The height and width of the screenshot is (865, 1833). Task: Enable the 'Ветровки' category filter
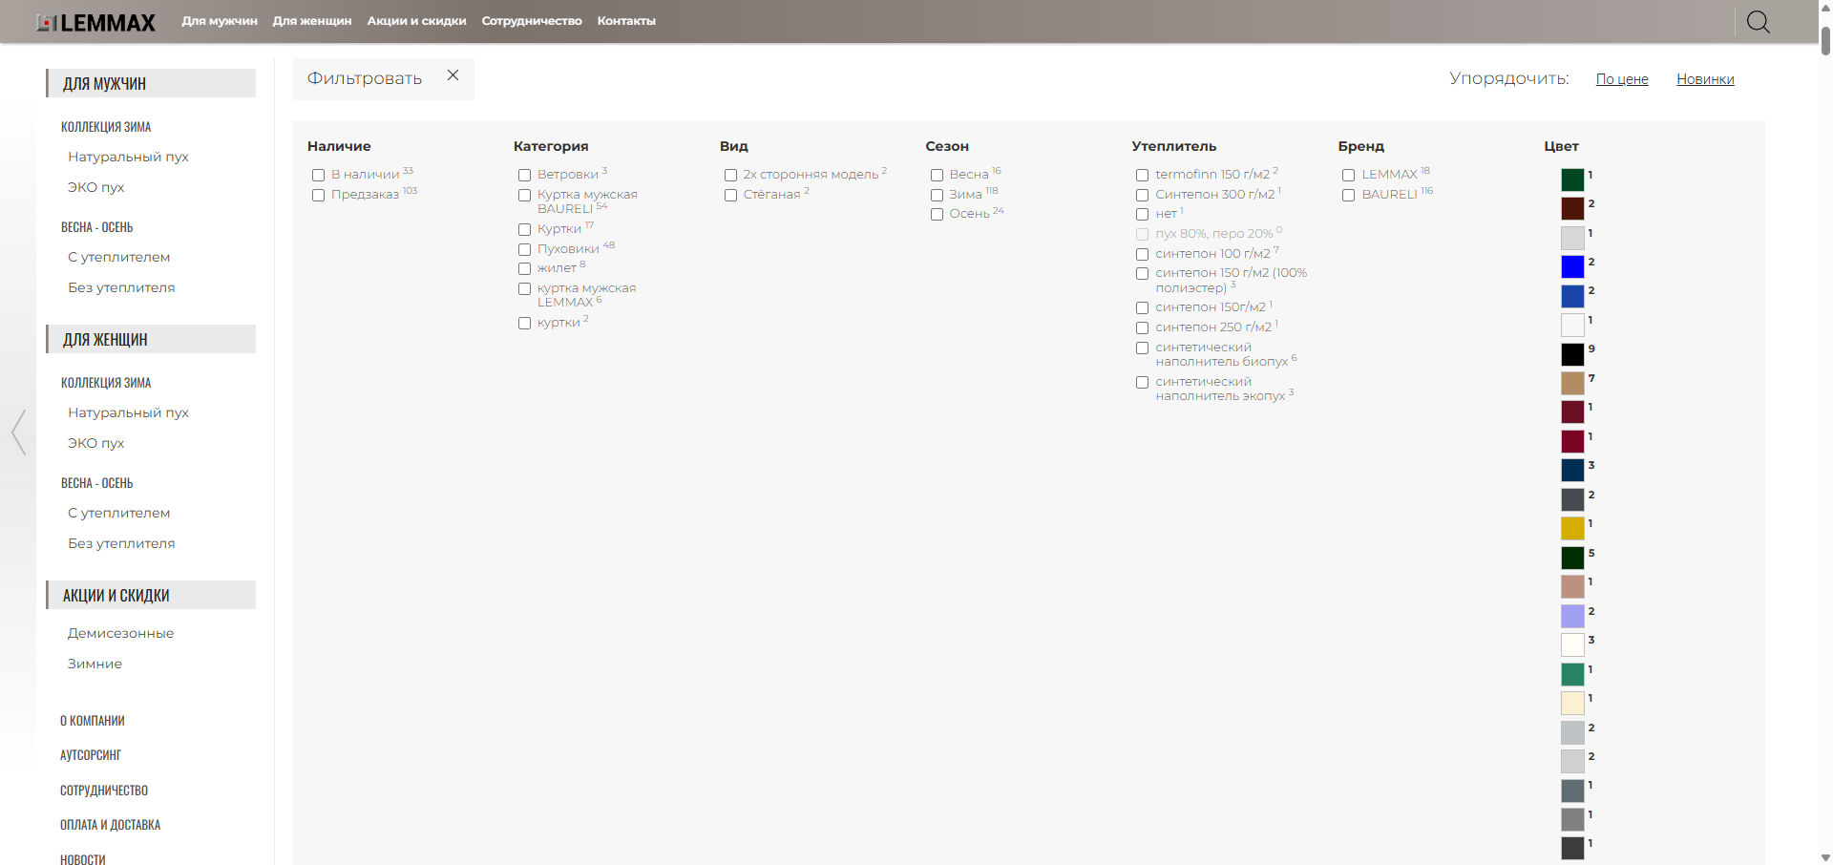pos(524,175)
